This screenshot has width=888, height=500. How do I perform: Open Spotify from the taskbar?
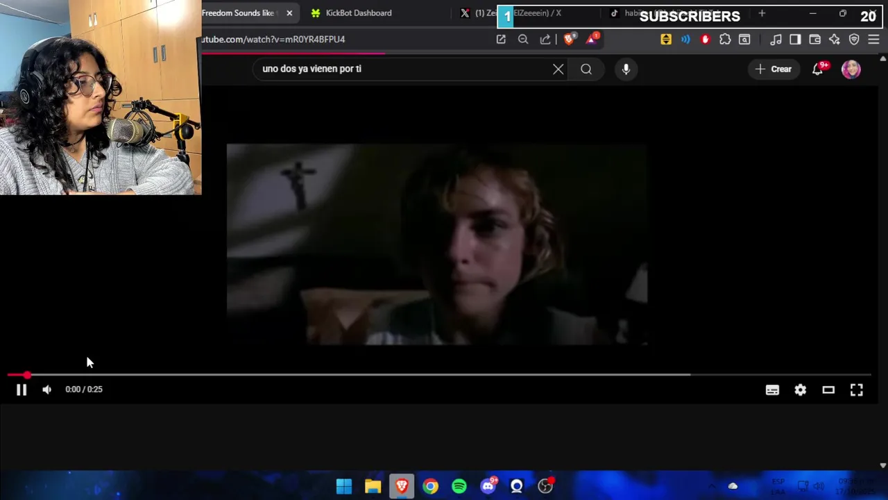459,486
